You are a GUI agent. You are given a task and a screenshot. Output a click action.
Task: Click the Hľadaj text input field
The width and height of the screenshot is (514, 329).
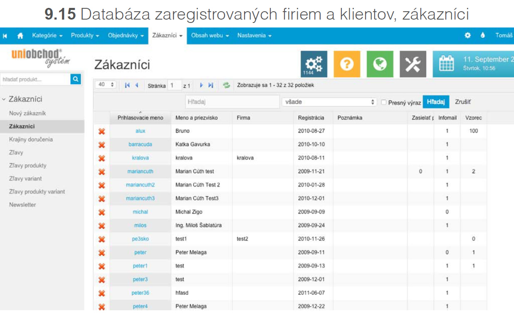tap(232, 102)
